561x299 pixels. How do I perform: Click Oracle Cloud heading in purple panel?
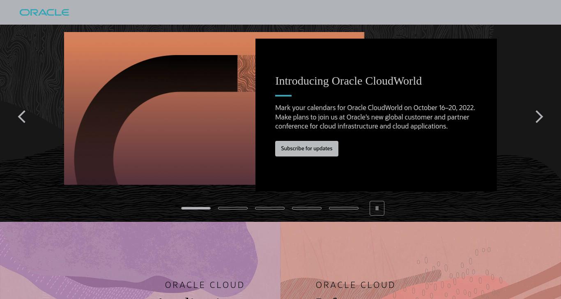coord(205,285)
